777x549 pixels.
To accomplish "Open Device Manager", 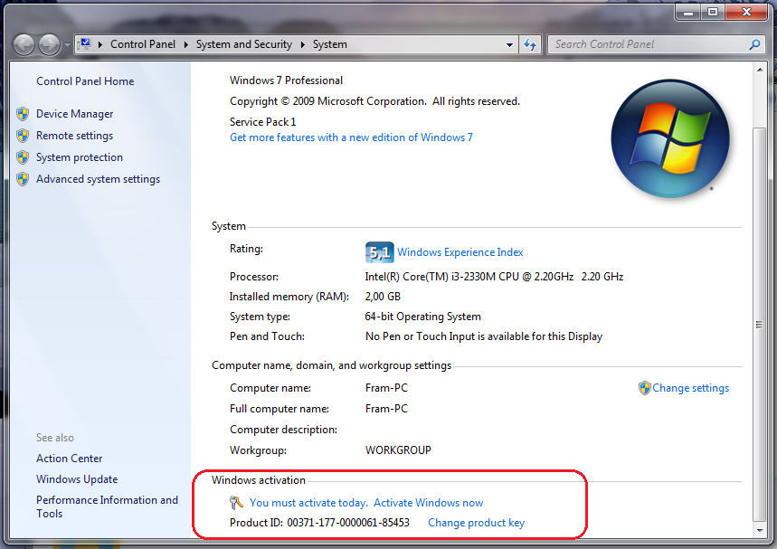I will 75,114.
